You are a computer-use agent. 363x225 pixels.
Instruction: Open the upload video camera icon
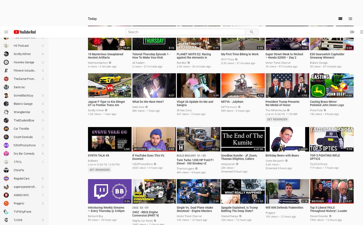[x=352, y=32]
